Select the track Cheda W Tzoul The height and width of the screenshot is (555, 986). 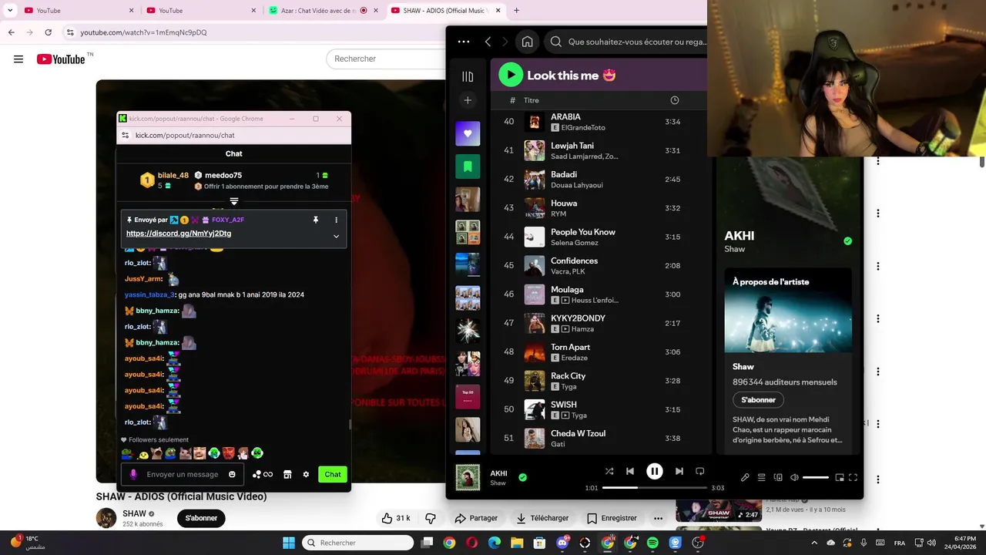click(x=578, y=433)
